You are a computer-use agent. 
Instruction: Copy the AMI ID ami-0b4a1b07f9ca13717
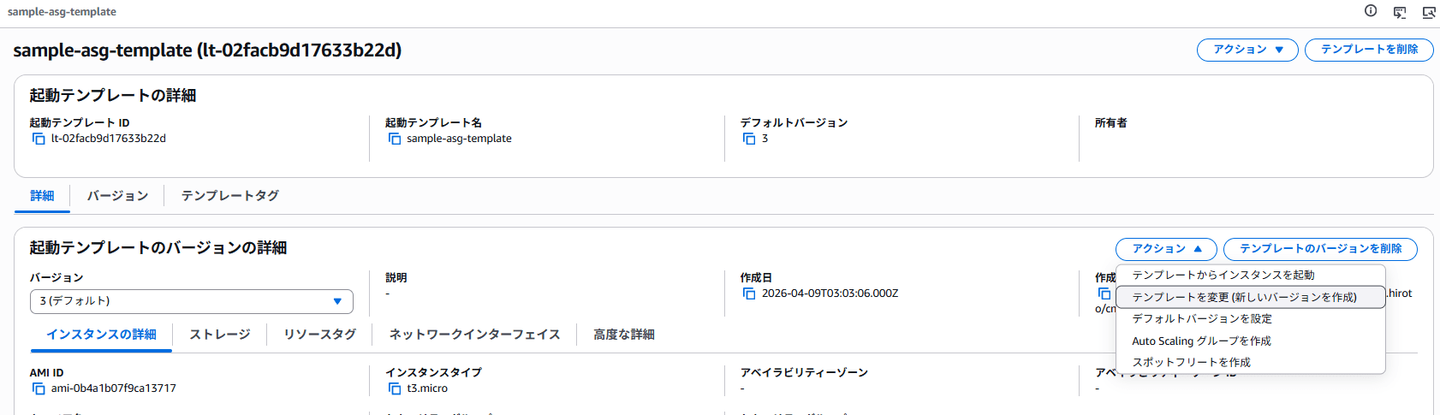[39, 388]
